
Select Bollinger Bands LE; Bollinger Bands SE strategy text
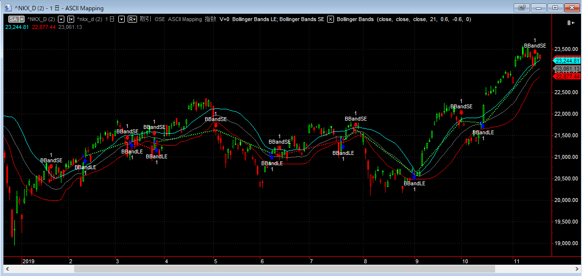[278, 19]
